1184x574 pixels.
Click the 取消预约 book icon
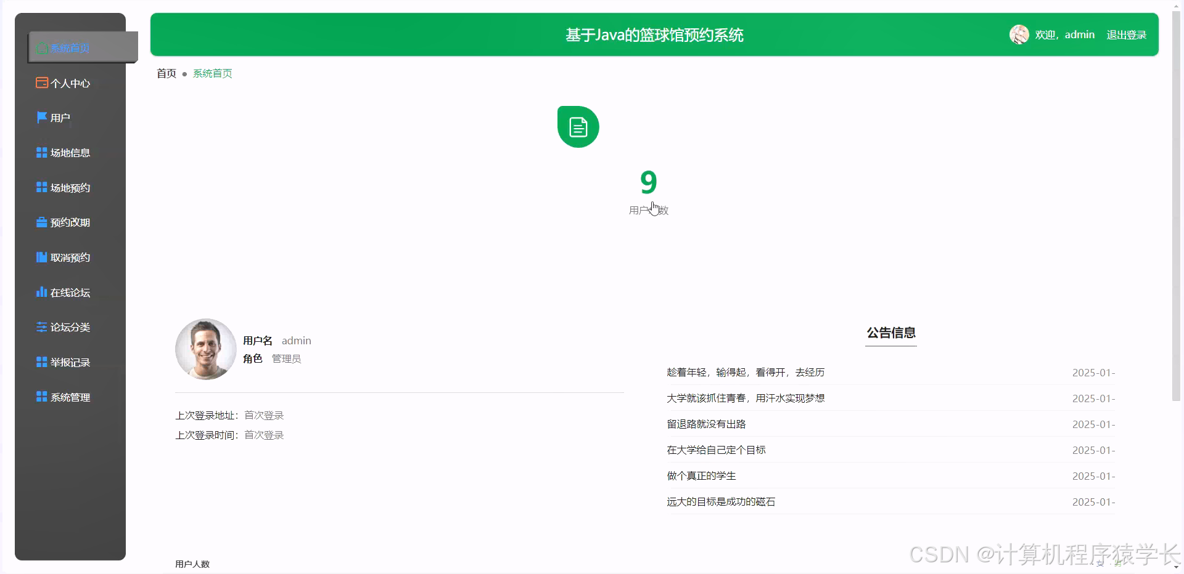point(41,257)
